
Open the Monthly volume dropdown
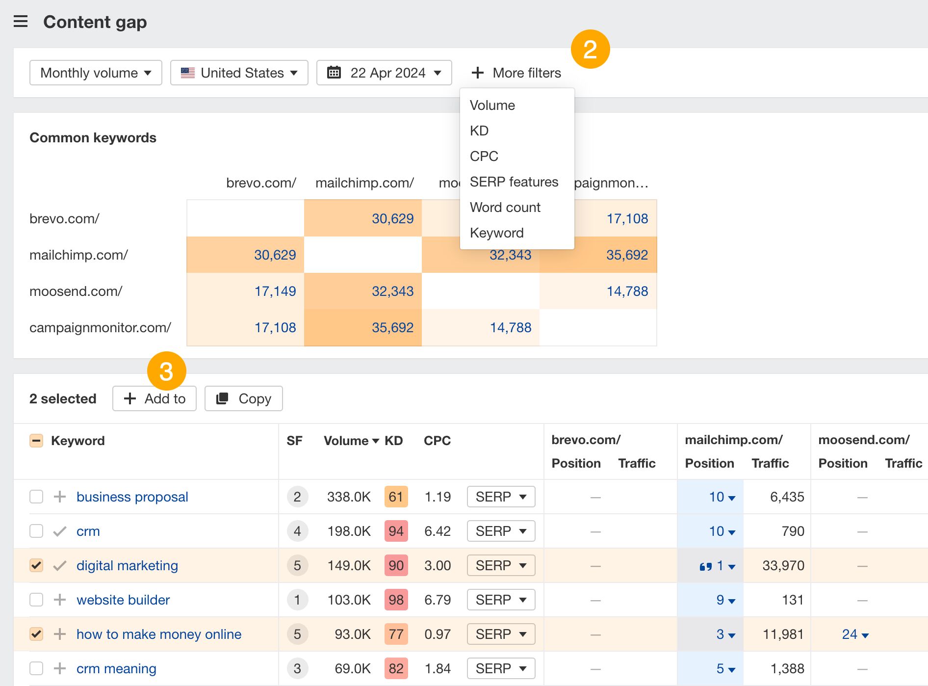[95, 73]
